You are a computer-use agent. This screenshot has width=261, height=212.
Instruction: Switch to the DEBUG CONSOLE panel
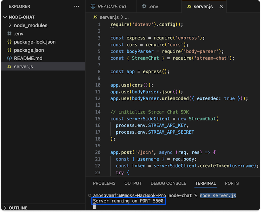coord(168,183)
